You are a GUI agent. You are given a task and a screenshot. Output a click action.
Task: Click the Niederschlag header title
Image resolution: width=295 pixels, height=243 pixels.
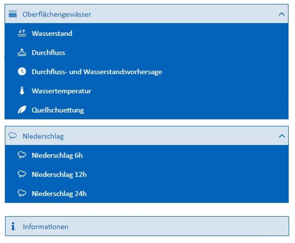43,136
